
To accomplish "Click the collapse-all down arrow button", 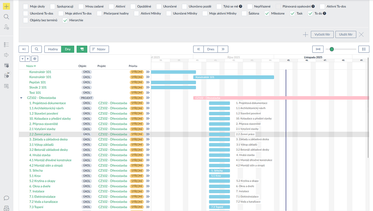I will (x=22, y=59).
